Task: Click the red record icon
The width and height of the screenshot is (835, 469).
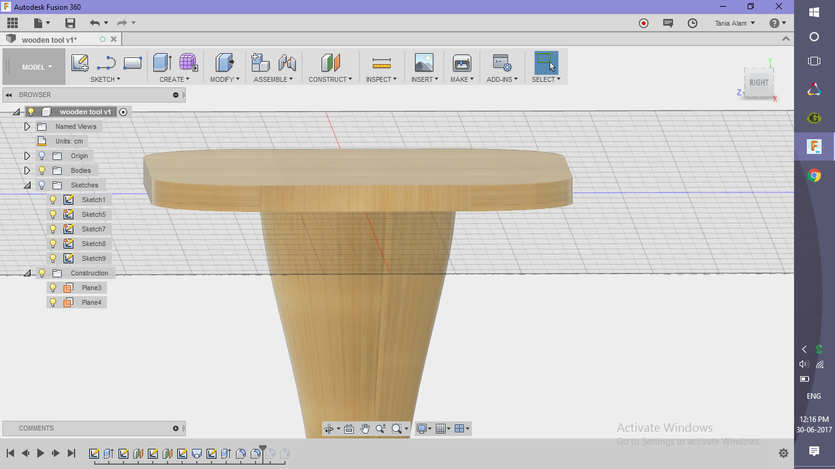Action: (644, 23)
